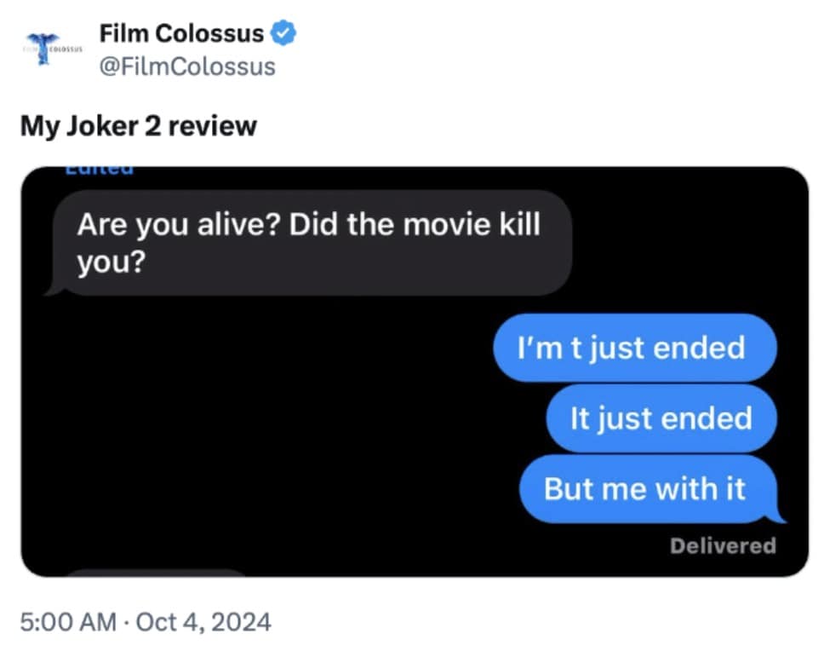Select the I'm t just ended bubble

(x=635, y=348)
